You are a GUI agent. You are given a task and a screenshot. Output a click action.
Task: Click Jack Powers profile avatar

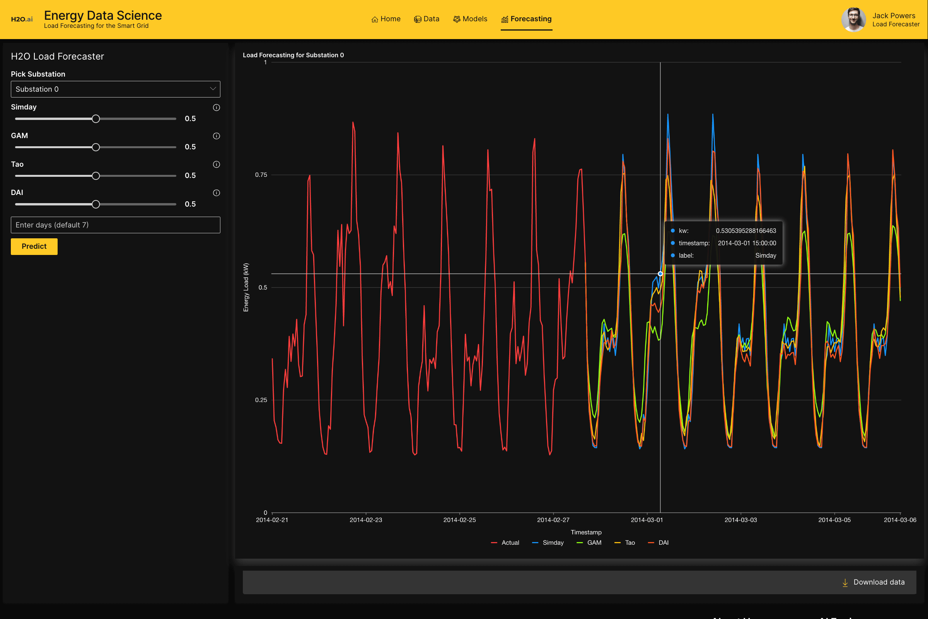[853, 19]
